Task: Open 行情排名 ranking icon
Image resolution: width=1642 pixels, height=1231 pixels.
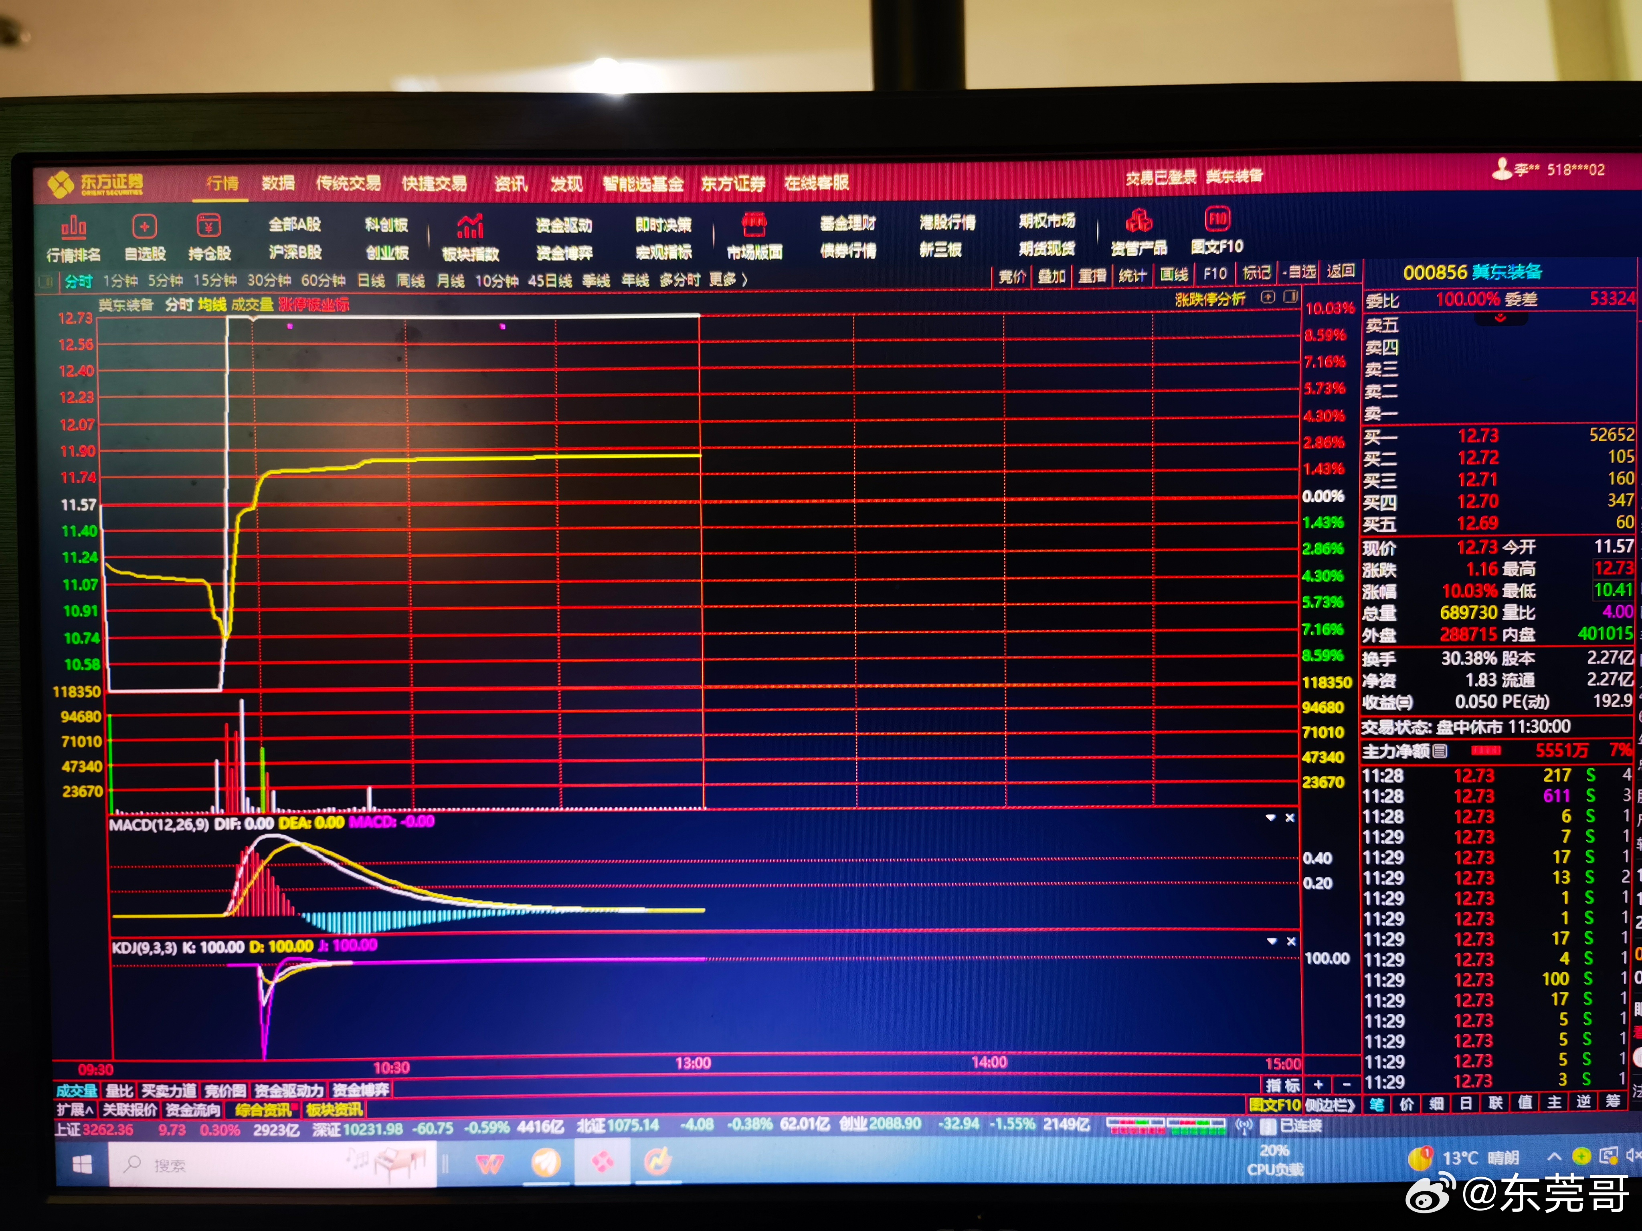Action: pyautogui.click(x=73, y=226)
